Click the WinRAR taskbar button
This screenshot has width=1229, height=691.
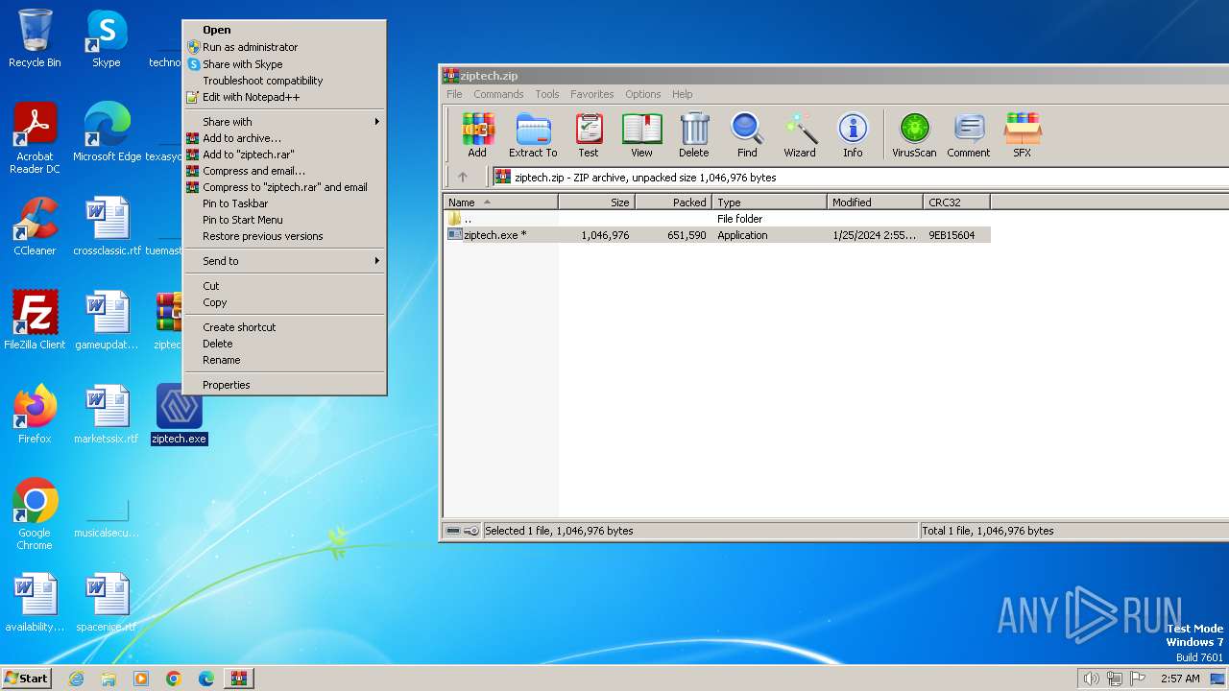[x=239, y=679]
